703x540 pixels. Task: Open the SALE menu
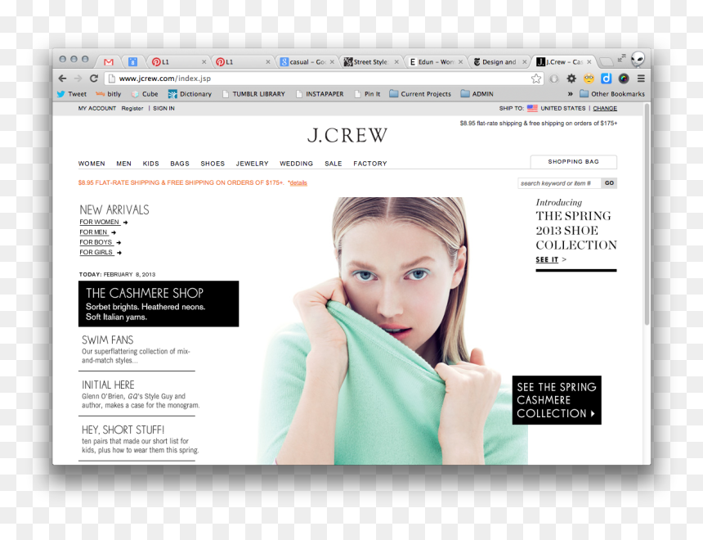click(334, 164)
